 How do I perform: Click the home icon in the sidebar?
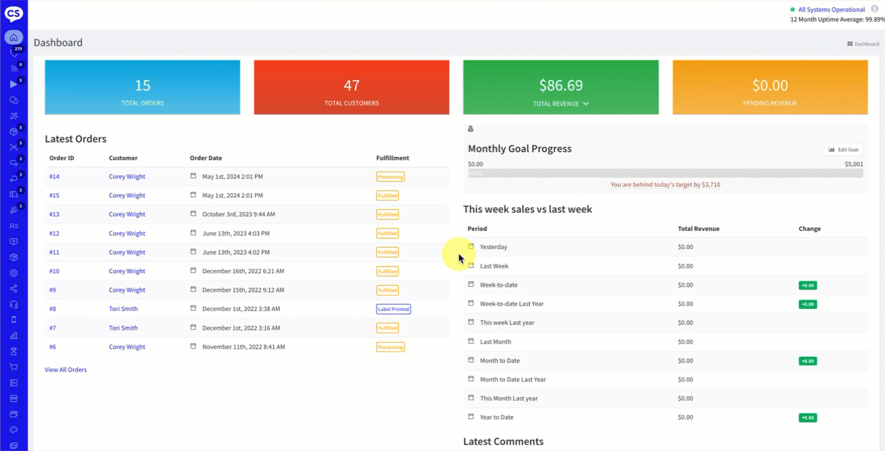coord(13,37)
